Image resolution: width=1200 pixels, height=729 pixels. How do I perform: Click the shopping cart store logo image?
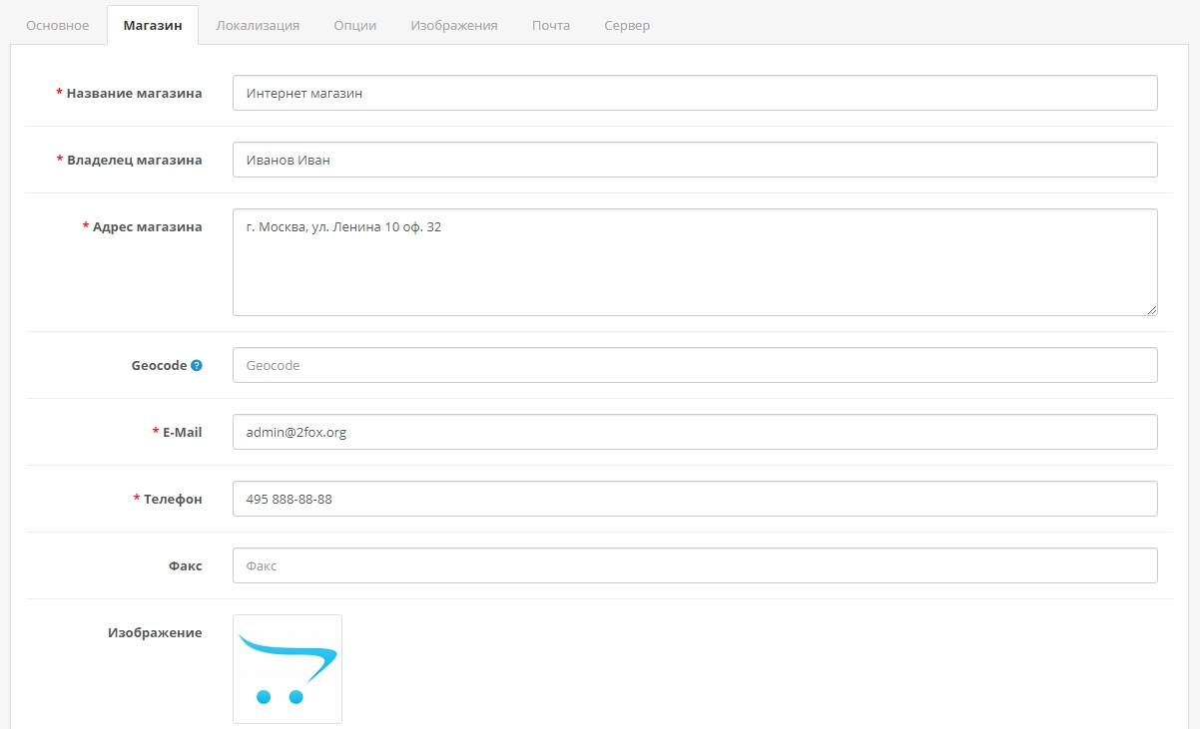point(288,668)
